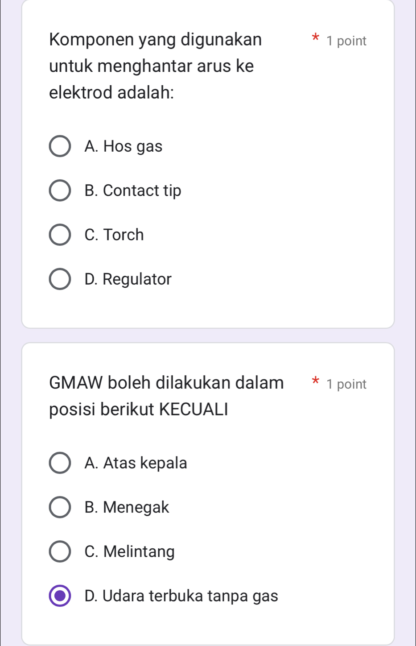Click the '1 point' label of the GMAW question

click(346, 384)
